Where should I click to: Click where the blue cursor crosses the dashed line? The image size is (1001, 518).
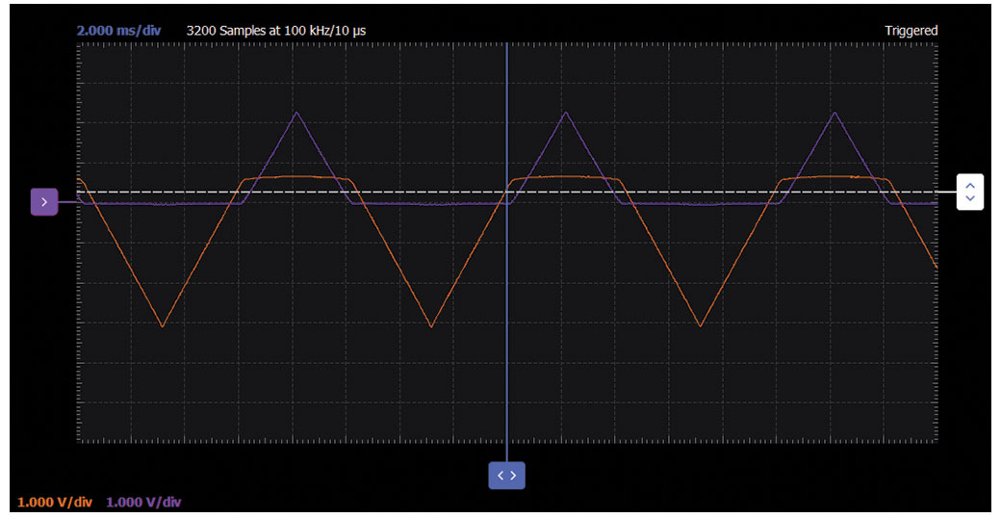click(506, 193)
